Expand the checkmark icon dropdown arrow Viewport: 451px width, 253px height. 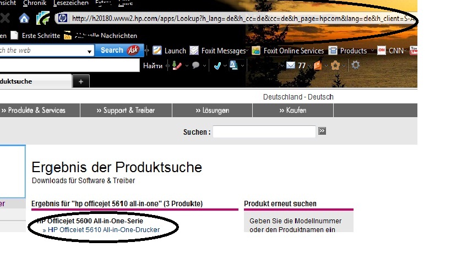(225, 66)
